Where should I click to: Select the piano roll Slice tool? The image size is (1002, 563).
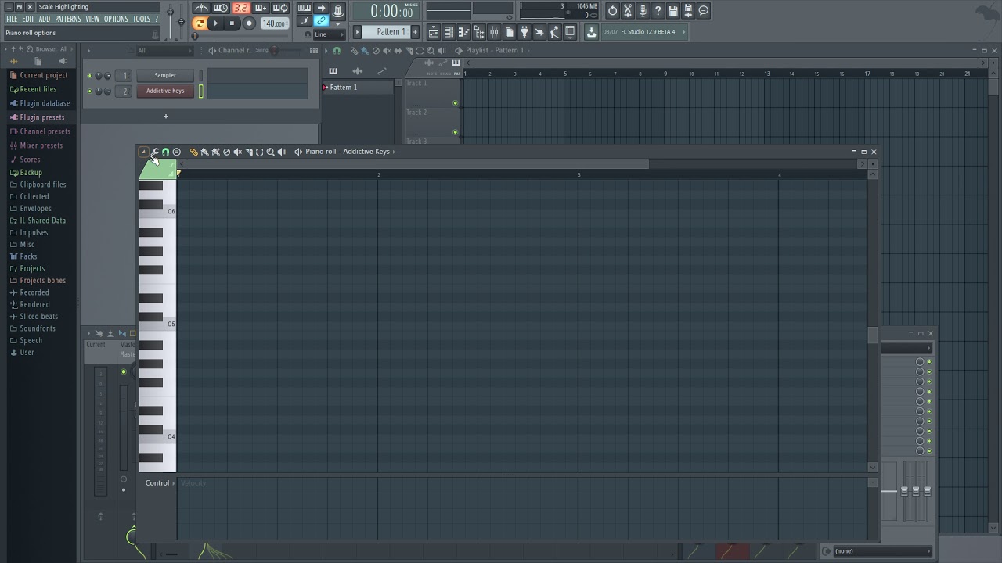[x=249, y=152]
